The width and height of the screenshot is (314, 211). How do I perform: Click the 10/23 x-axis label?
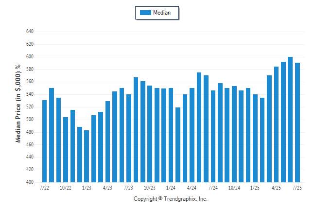point(150,188)
